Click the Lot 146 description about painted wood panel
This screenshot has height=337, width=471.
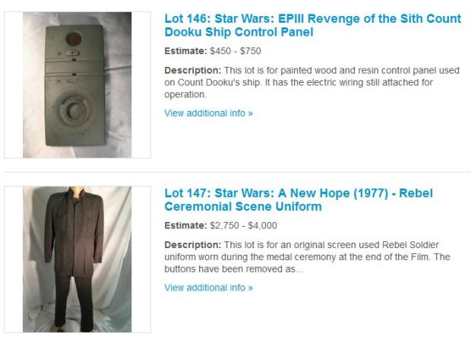[311, 82]
